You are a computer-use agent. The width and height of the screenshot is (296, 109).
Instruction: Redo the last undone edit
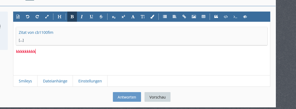click(x=37, y=17)
